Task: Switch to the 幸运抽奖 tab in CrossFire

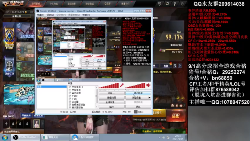Action: (x=72, y=4)
